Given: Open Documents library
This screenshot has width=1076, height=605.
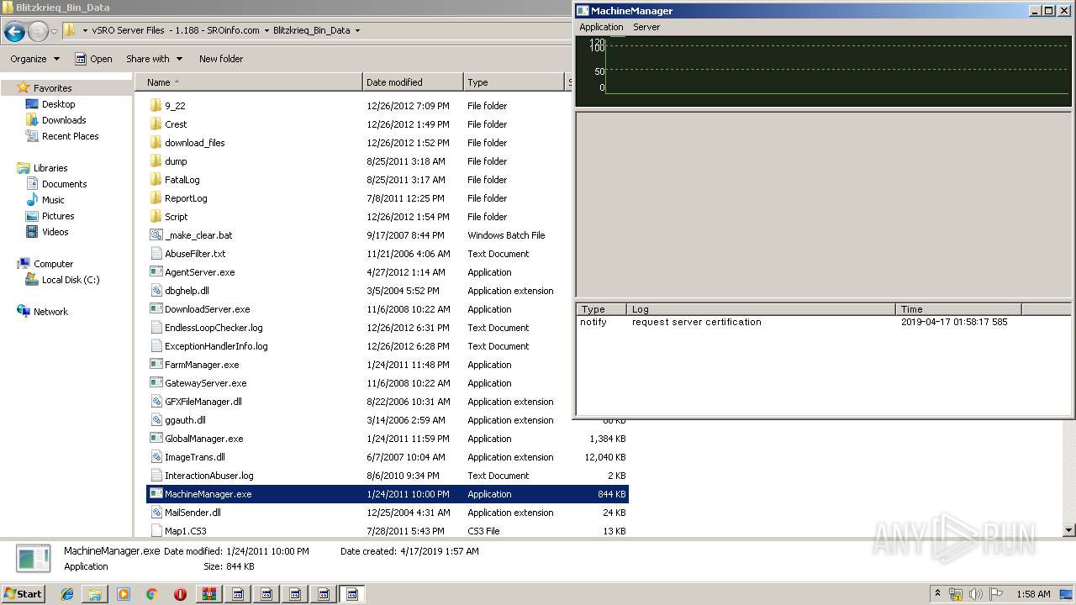Looking at the screenshot, I should 64,184.
